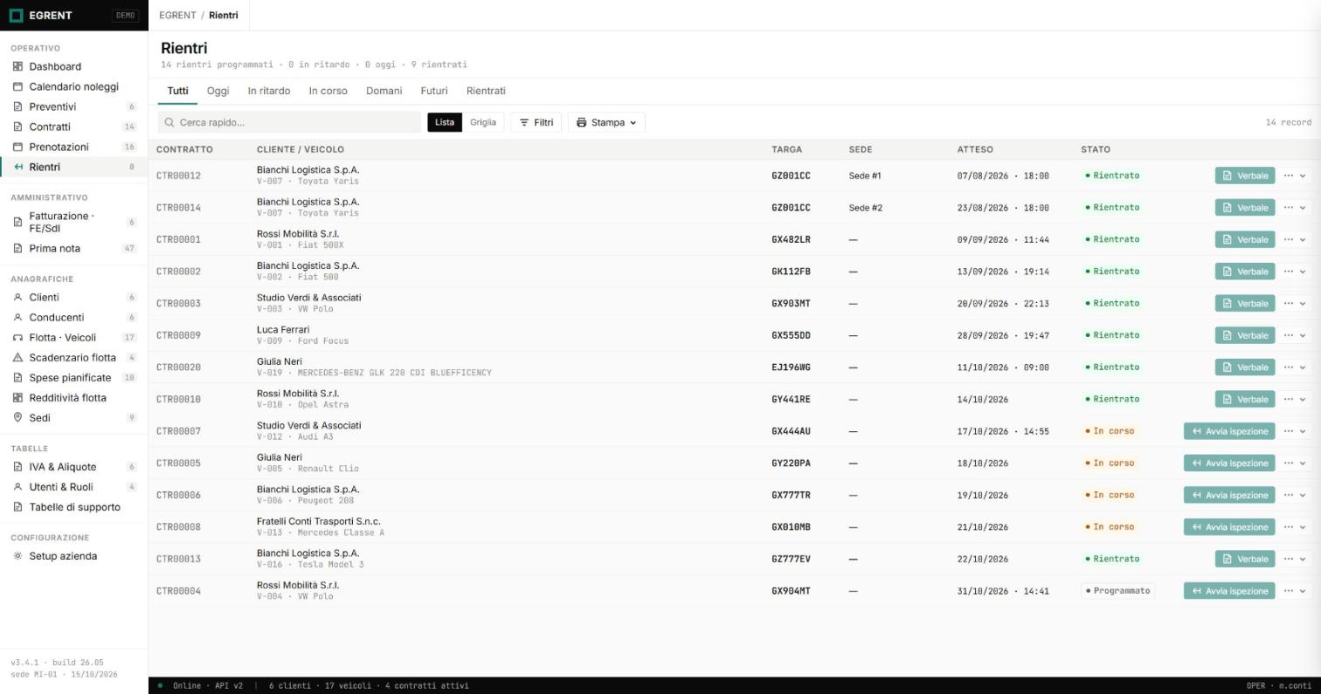Open Verbale for contract CTR00014
The height and width of the screenshot is (694, 1321).
point(1245,208)
